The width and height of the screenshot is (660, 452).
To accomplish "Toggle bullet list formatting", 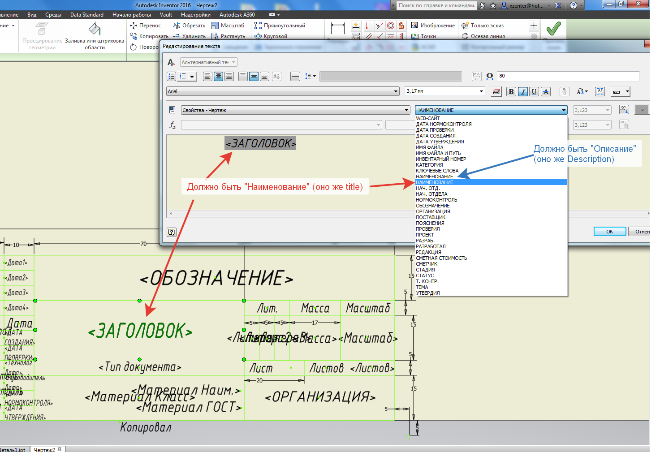I will coord(172,76).
